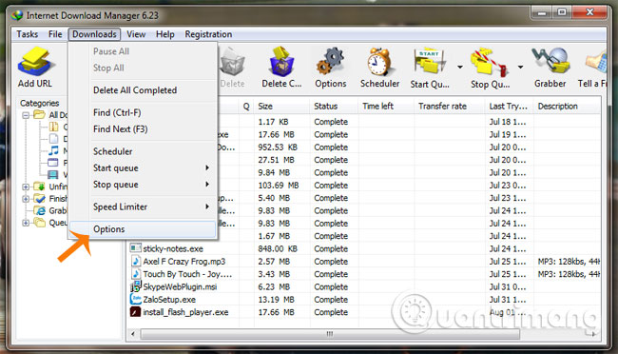
Task: Collapse the All Downloads tree node
Action: [26, 115]
